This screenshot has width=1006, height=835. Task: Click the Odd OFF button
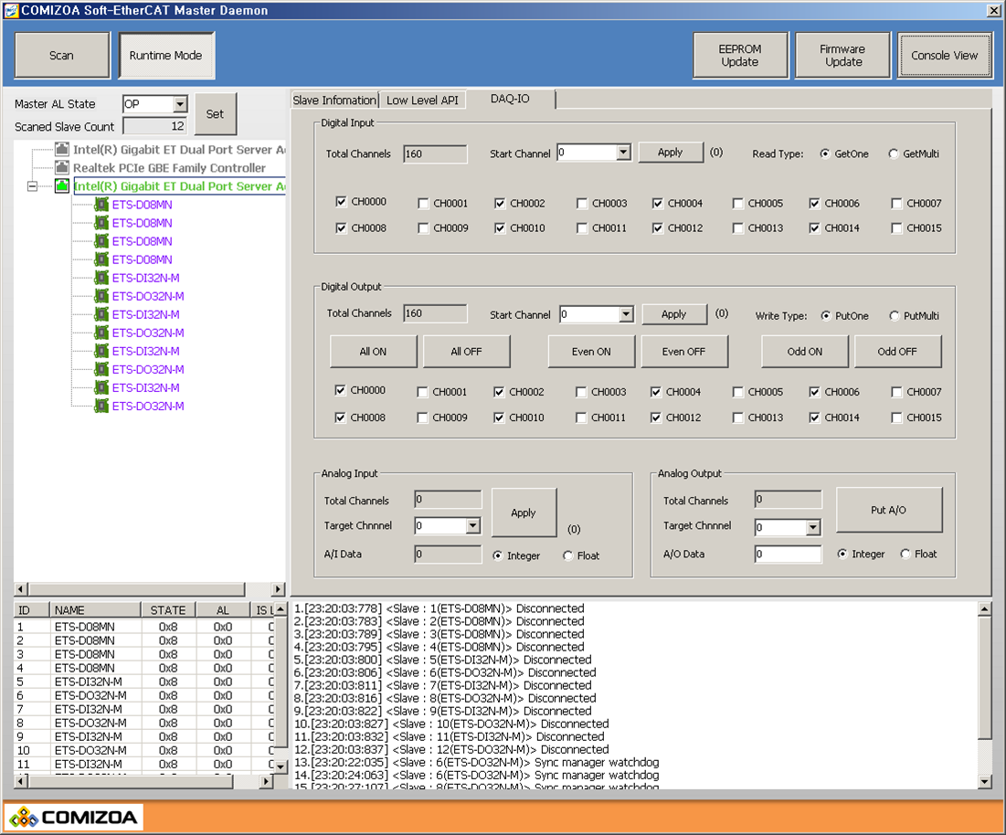tap(897, 352)
